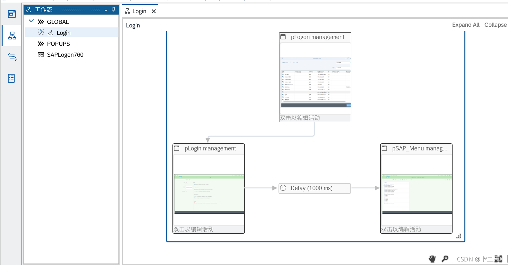Close the Login tab
508x265 pixels.
pyautogui.click(x=154, y=11)
